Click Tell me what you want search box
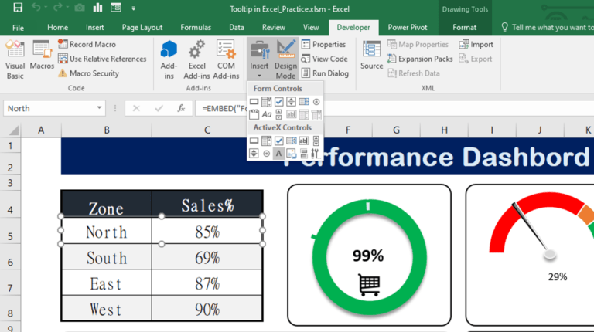 tap(548, 27)
